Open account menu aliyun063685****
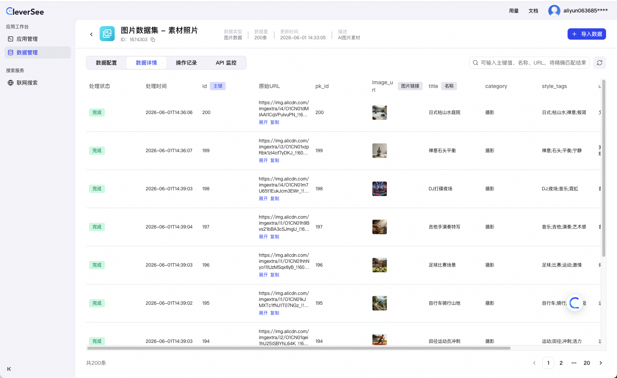Screen dimensions: 617x378 (586, 11)
